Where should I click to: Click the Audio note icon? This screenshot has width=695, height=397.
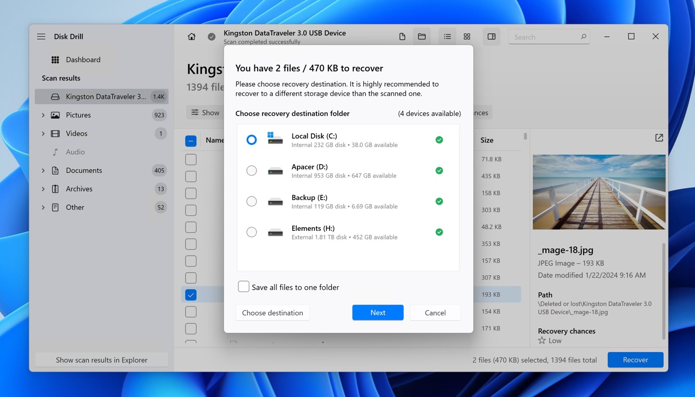(x=55, y=152)
